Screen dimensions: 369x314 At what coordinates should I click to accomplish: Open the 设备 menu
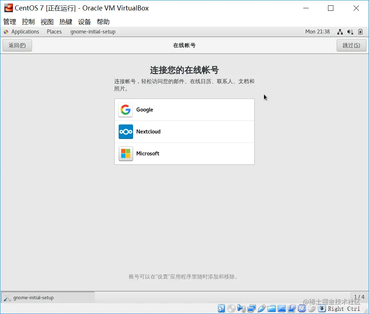85,22
